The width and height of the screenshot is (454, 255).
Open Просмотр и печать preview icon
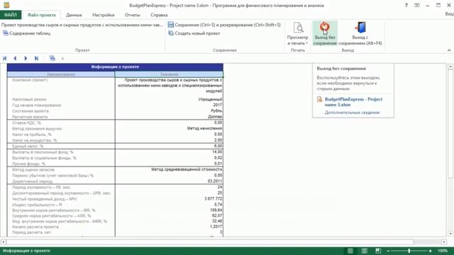[298, 28]
